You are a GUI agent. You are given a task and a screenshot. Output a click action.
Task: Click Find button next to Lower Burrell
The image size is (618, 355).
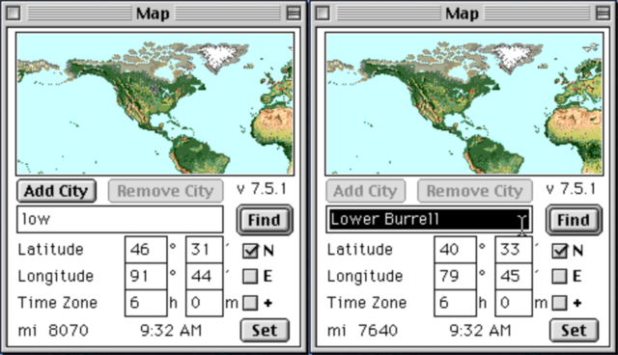pyautogui.click(x=574, y=220)
